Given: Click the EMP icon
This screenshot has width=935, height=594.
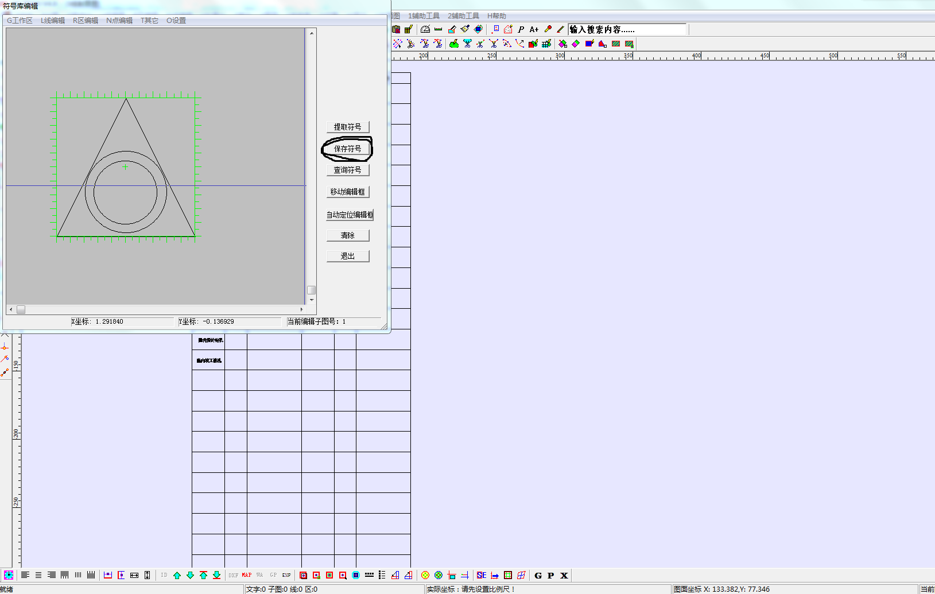Looking at the screenshot, I should pos(286,575).
